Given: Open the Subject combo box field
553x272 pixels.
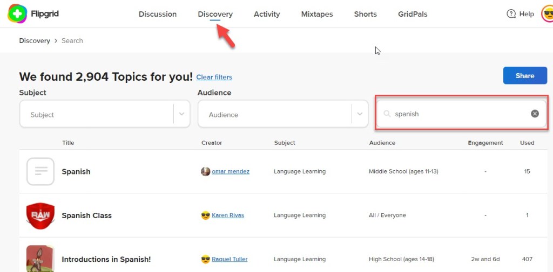Looking at the screenshot, I should pyautogui.click(x=105, y=114).
